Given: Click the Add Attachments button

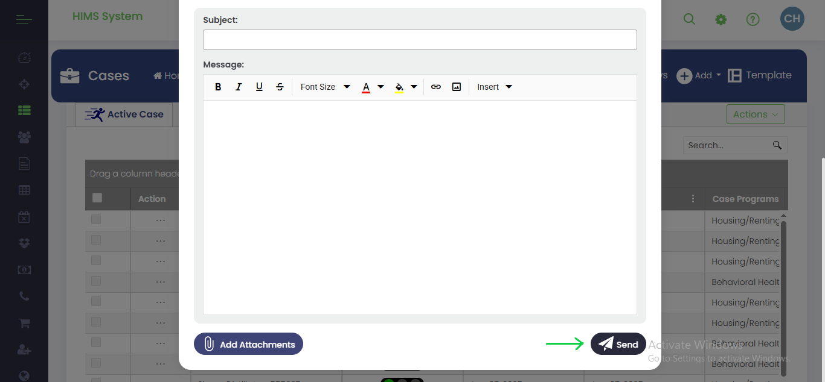Looking at the screenshot, I should pos(248,344).
